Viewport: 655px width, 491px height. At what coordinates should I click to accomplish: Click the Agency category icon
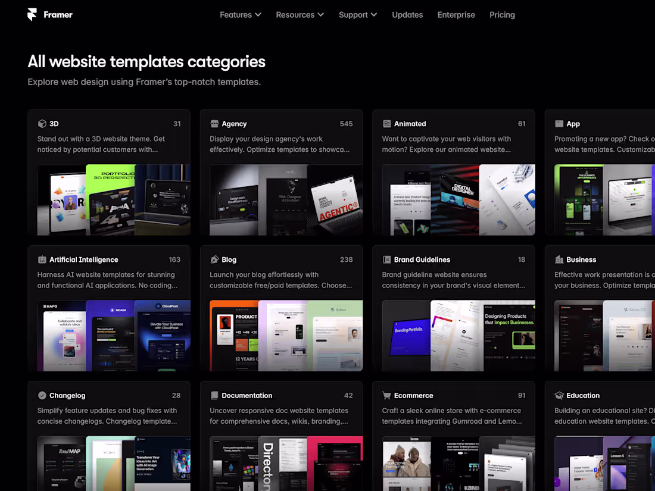coord(213,123)
